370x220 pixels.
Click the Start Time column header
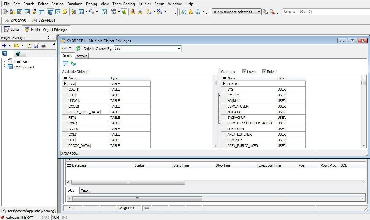point(193,165)
